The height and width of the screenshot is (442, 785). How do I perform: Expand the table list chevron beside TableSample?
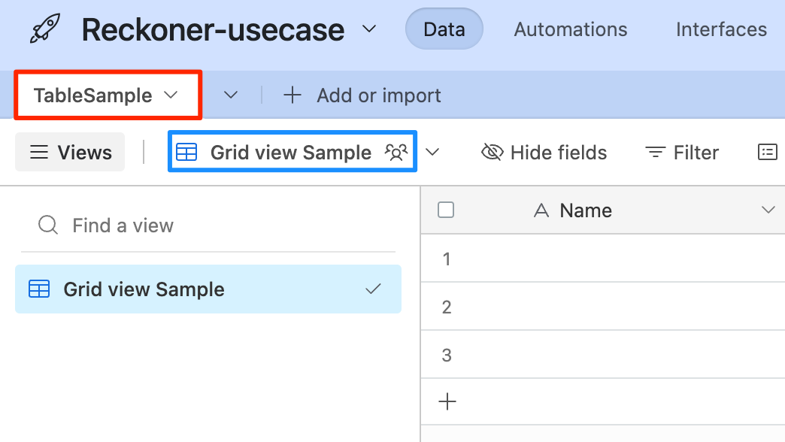231,95
